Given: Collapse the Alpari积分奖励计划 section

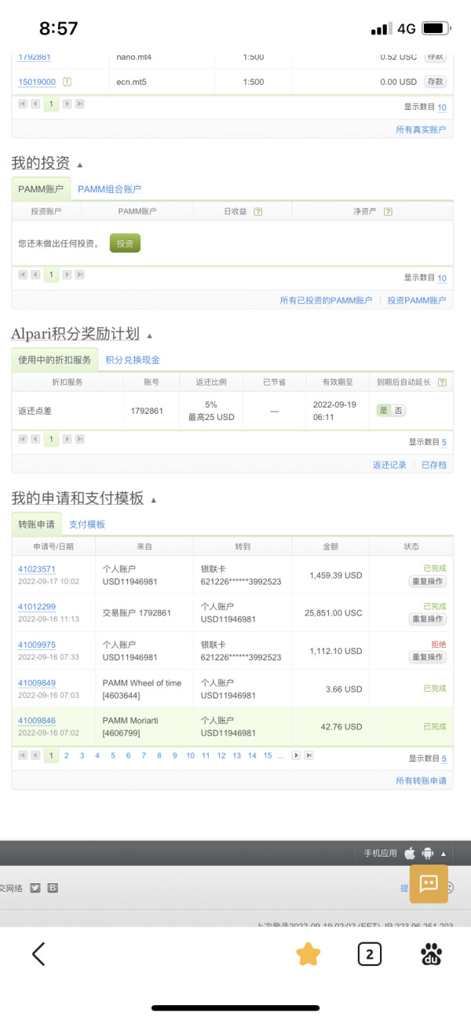Looking at the screenshot, I should [x=149, y=335].
